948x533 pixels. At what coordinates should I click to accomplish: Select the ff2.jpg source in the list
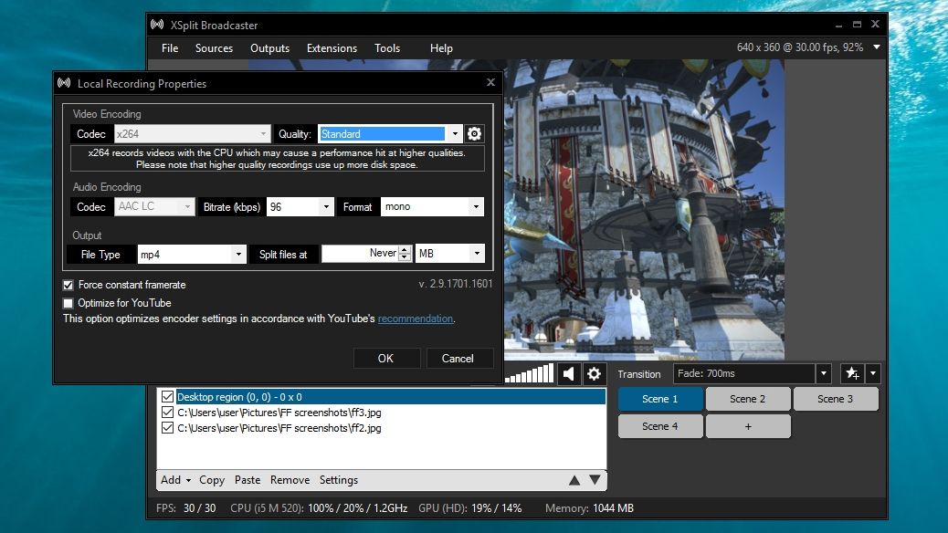274,426
